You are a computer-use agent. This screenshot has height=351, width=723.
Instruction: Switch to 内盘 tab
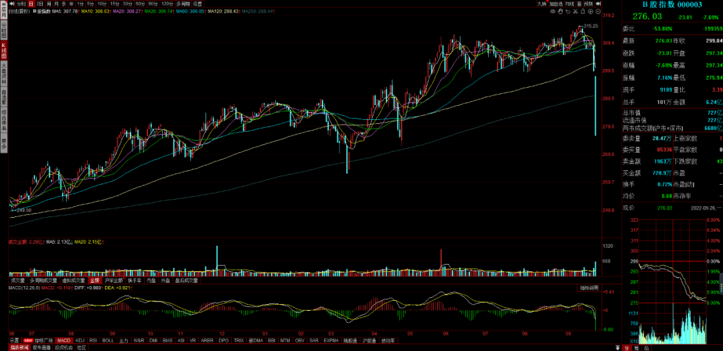point(151,280)
